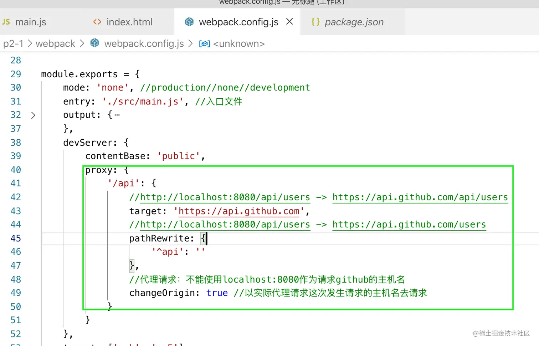Click the symbol icon before <unknown>

pos(204,43)
